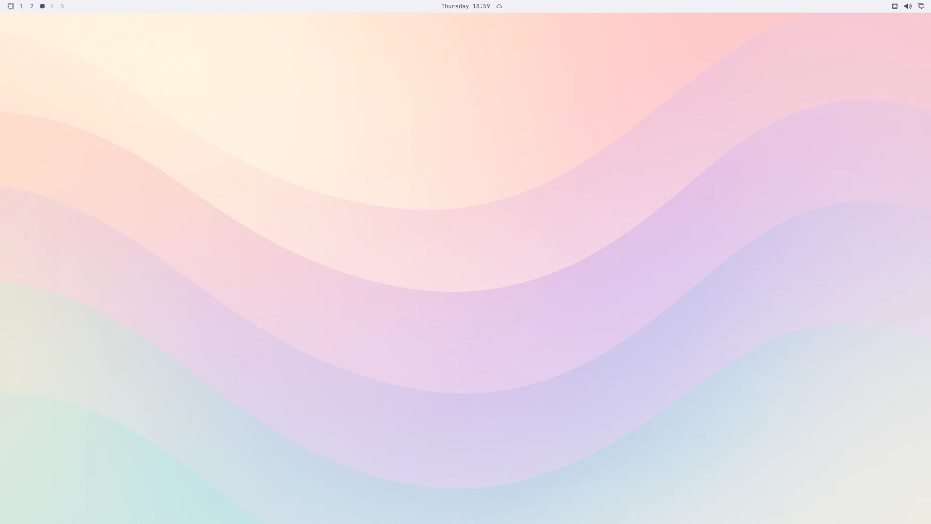Switch to empty workspace 4
The width and height of the screenshot is (931, 524).
coord(52,6)
